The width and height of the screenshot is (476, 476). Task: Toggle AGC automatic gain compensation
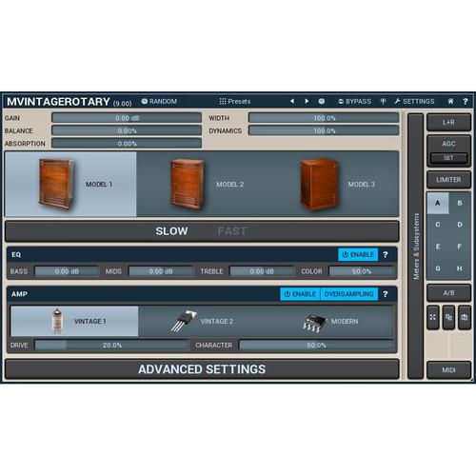pos(448,144)
